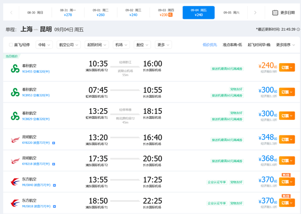This screenshot has height=214, width=301.
Task: Open flight number link MU5818 波音737(中)
Action: pyautogui.click(x=36, y=206)
